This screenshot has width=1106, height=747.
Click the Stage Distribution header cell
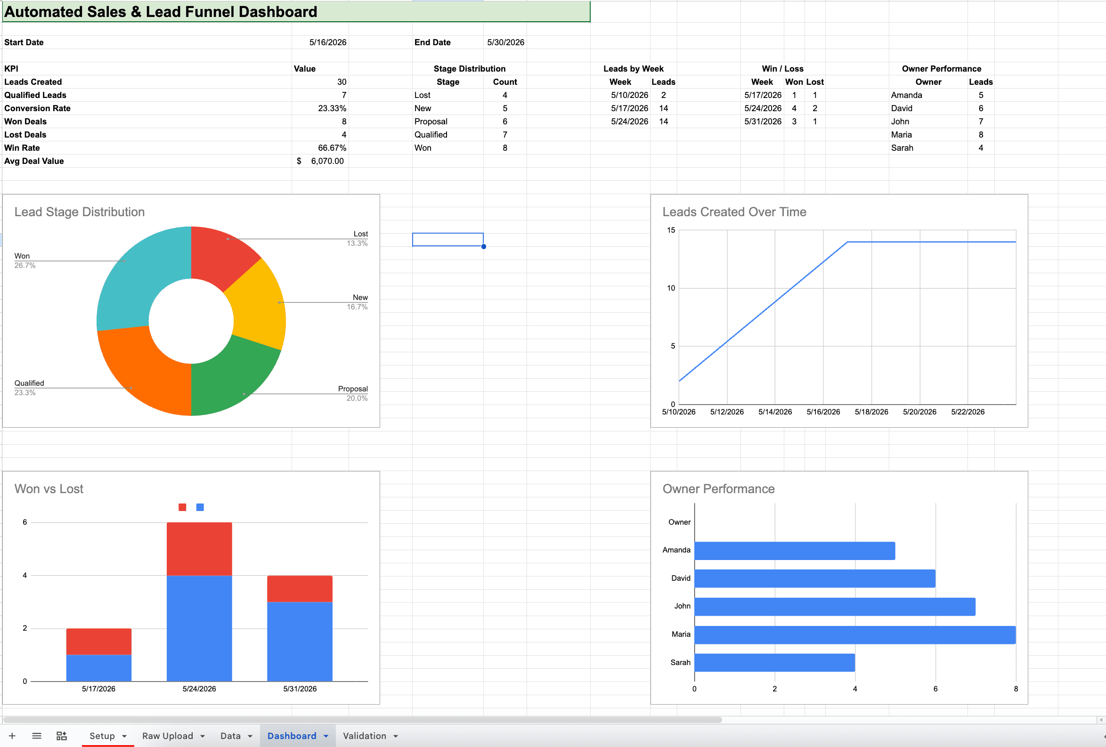pyautogui.click(x=469, y=68)
